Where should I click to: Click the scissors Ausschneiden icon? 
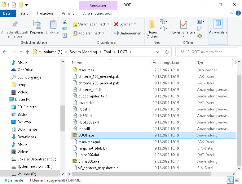coord(65,22)
